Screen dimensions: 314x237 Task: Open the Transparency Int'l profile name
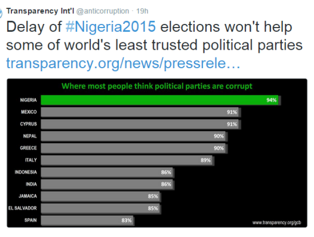40,11
